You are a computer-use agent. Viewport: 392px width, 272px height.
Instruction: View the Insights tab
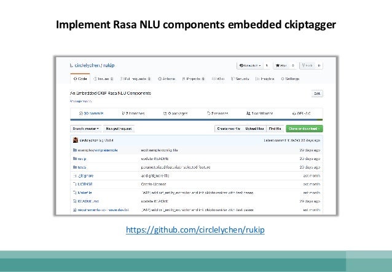point(265,79)
